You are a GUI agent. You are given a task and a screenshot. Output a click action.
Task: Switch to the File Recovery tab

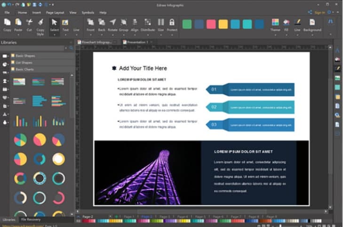pyautogui.click(x=31, y=219)
